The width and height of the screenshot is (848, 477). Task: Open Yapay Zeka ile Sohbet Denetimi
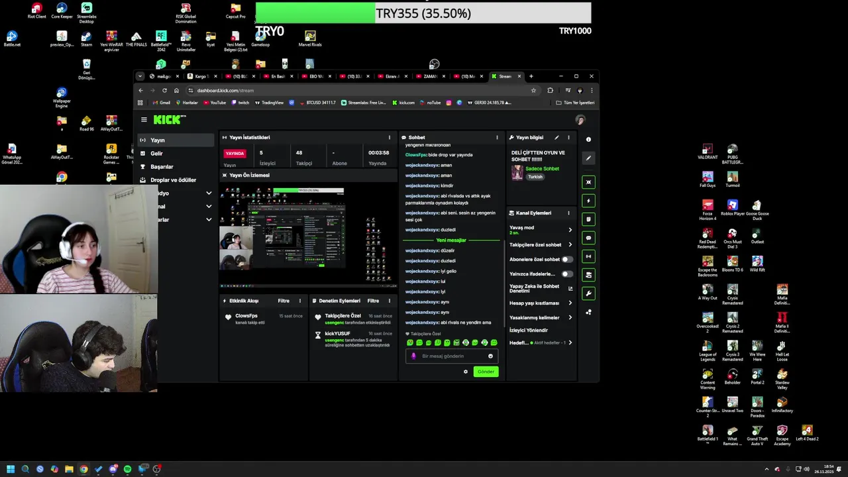541,289
